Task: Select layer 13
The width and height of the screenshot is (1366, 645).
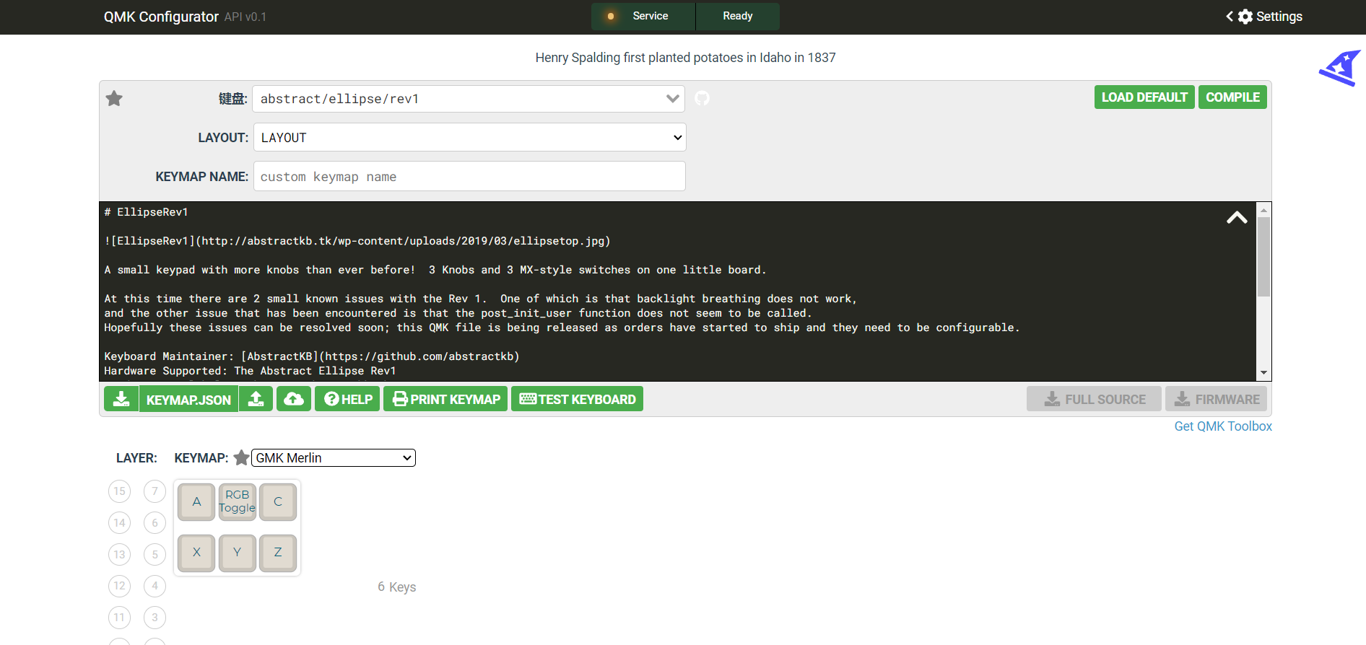Action: click(120, 554)
